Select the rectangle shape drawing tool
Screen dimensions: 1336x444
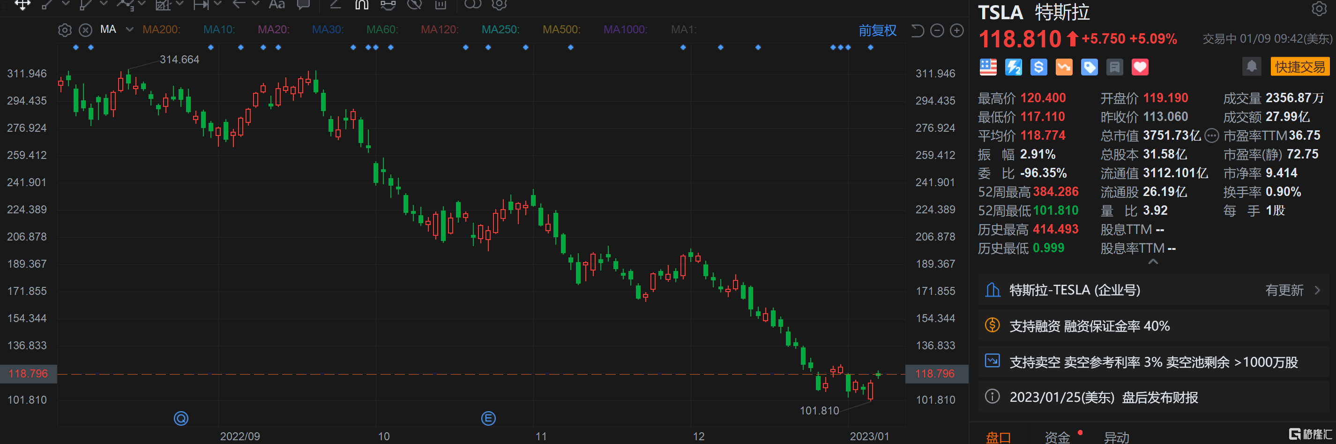coord(164,4)
